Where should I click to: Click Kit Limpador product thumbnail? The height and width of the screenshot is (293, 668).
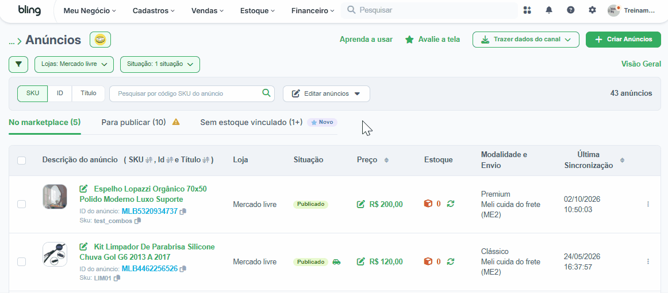click(55, 255)
